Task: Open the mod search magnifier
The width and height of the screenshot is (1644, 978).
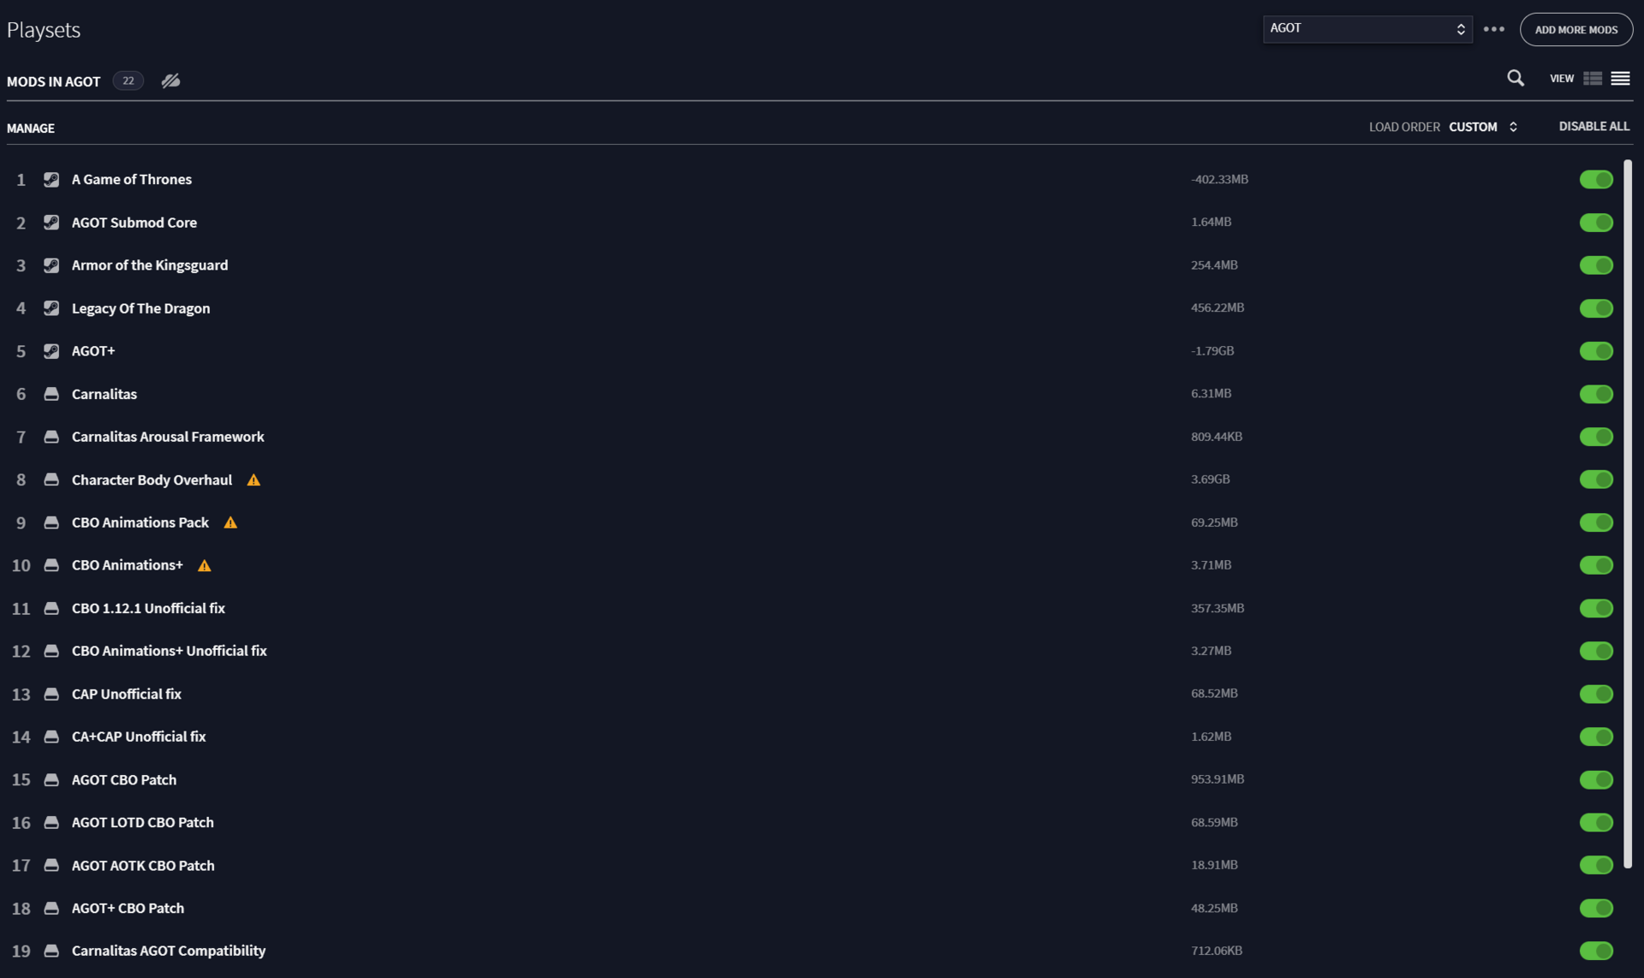Action: pyautogui.click(x=1516, y=79)
